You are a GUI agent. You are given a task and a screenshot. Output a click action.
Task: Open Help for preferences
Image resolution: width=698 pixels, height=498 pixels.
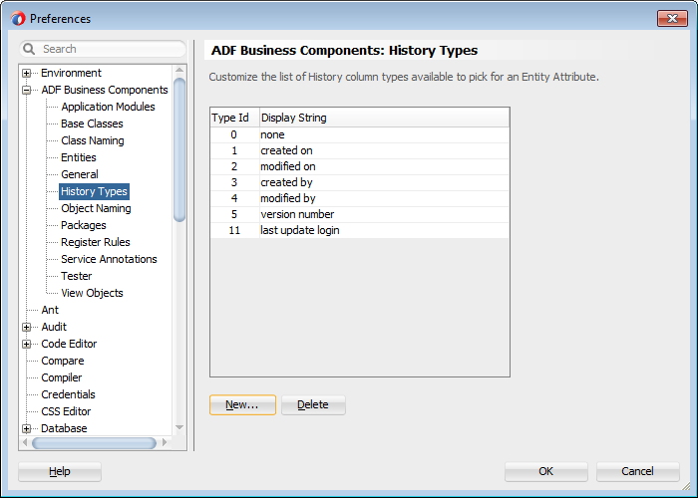pyautogui.click(x=60, y=471)
